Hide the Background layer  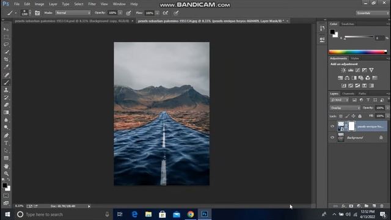(x=332, y=137)
